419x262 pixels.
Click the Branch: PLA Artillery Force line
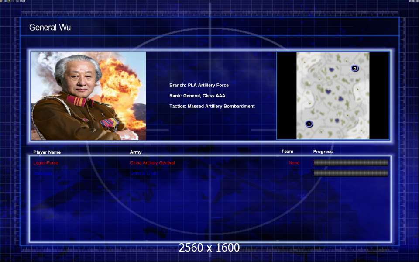[x=199, y=85]
